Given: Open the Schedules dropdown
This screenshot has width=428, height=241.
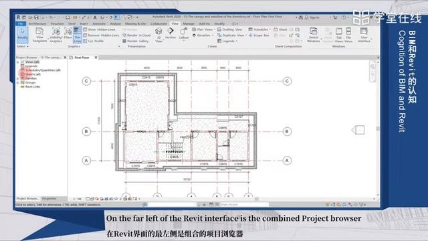Looking at the screenshot, I should (x=259, y=29).
